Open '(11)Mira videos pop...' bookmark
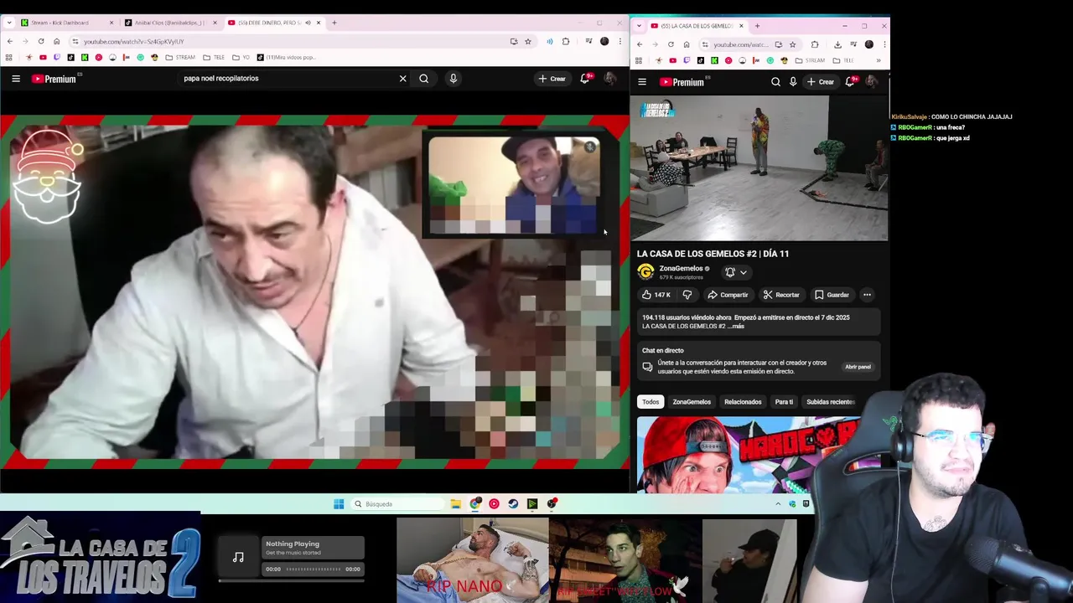The width and height of the screenshot is (1073, 603). (x=287, y=58)
